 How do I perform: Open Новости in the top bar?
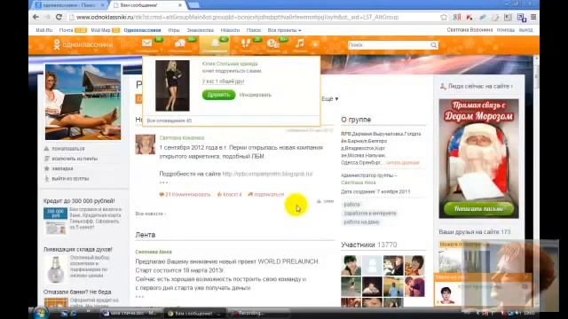click(230, 30)
